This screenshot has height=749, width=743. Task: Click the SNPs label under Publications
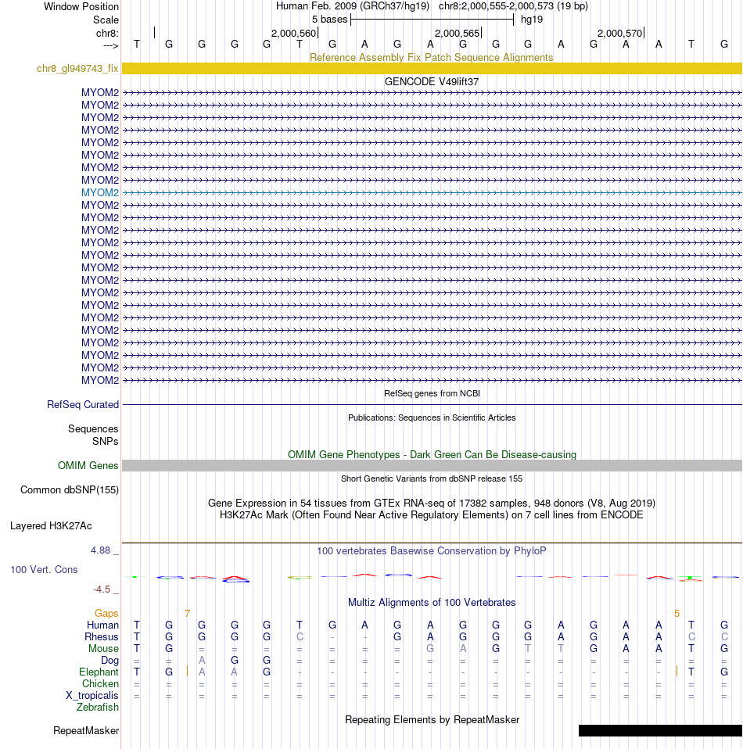pos(106,442)
